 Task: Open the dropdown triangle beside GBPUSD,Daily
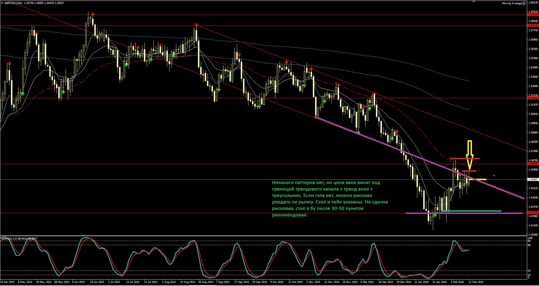(2, 3)
